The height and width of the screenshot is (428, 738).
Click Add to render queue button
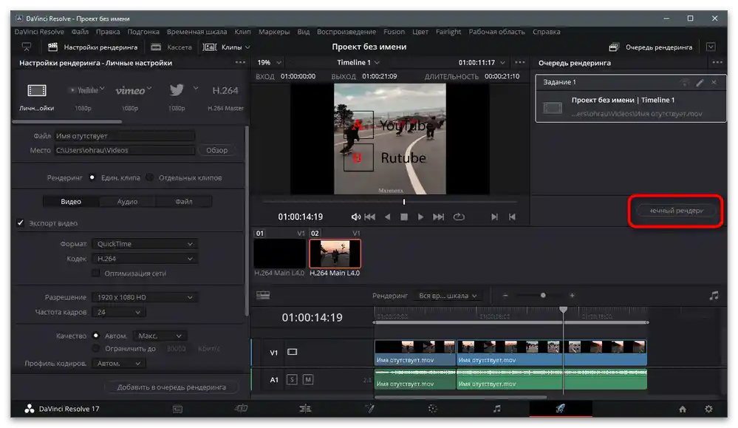point(171,387)
